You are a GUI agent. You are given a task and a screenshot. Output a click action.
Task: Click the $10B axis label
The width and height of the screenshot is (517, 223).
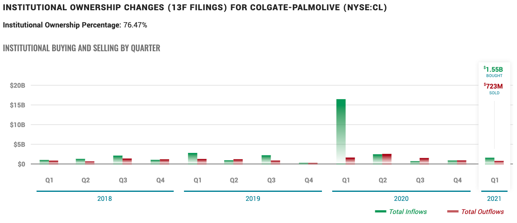coord(18,125)
